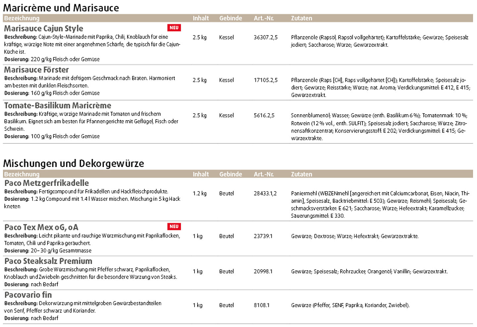Viewport: 477px width, 327px height.
Task: Click Beutel in the Pacovario fin row
Action: click(x=226, y=305)
